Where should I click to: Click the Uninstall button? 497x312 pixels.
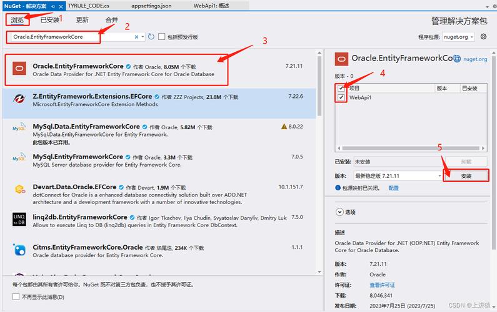pos(466,162)
